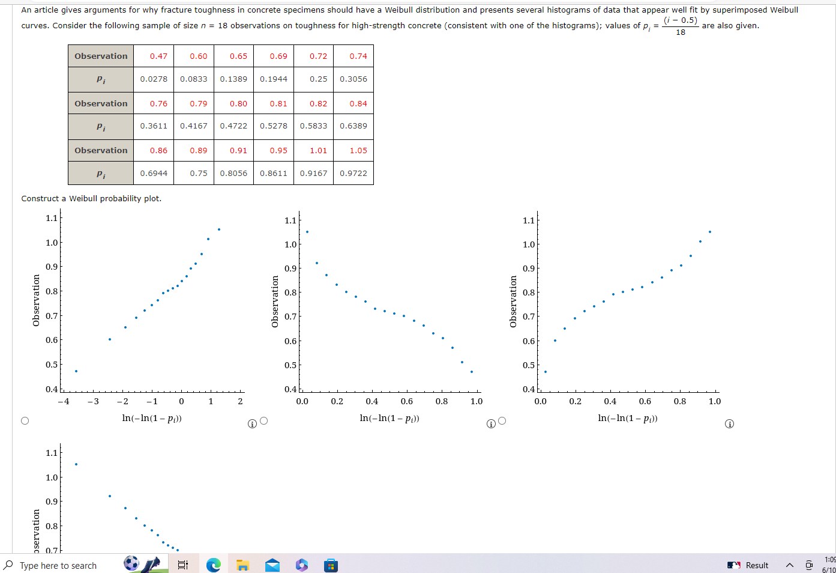836x573 pixels.
Task: Click the info icon beside the third probability plot
Action: coord(729,423)
